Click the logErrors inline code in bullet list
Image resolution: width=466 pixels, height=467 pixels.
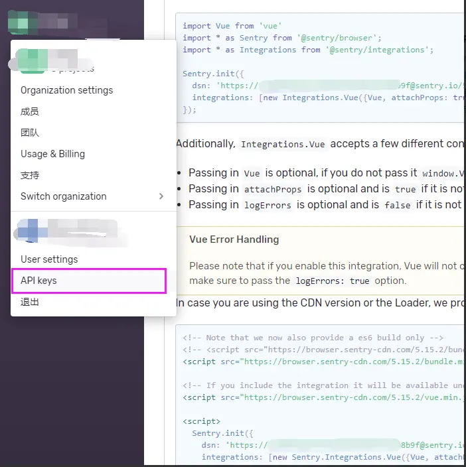coord(268,206)
